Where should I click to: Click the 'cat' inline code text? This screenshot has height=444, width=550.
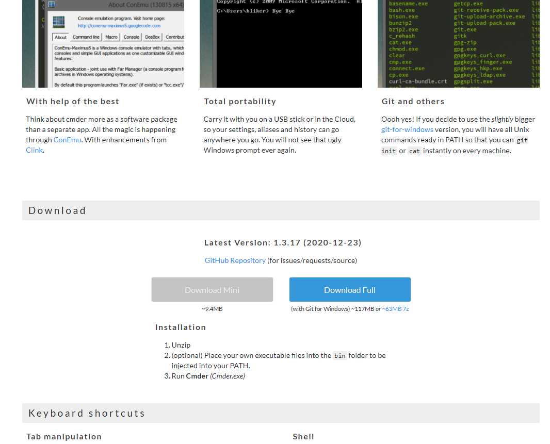click(414, 151)
